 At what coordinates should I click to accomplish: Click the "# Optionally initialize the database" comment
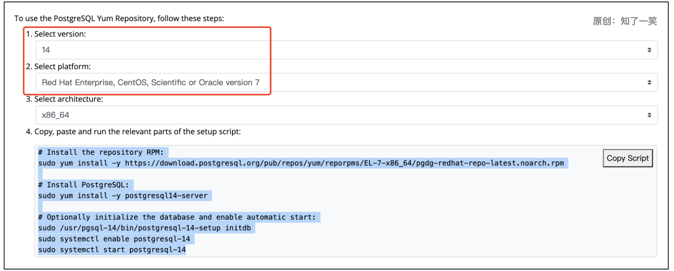pos(177,217)
